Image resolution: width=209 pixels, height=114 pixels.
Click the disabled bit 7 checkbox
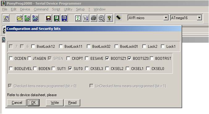coord(11,46)
